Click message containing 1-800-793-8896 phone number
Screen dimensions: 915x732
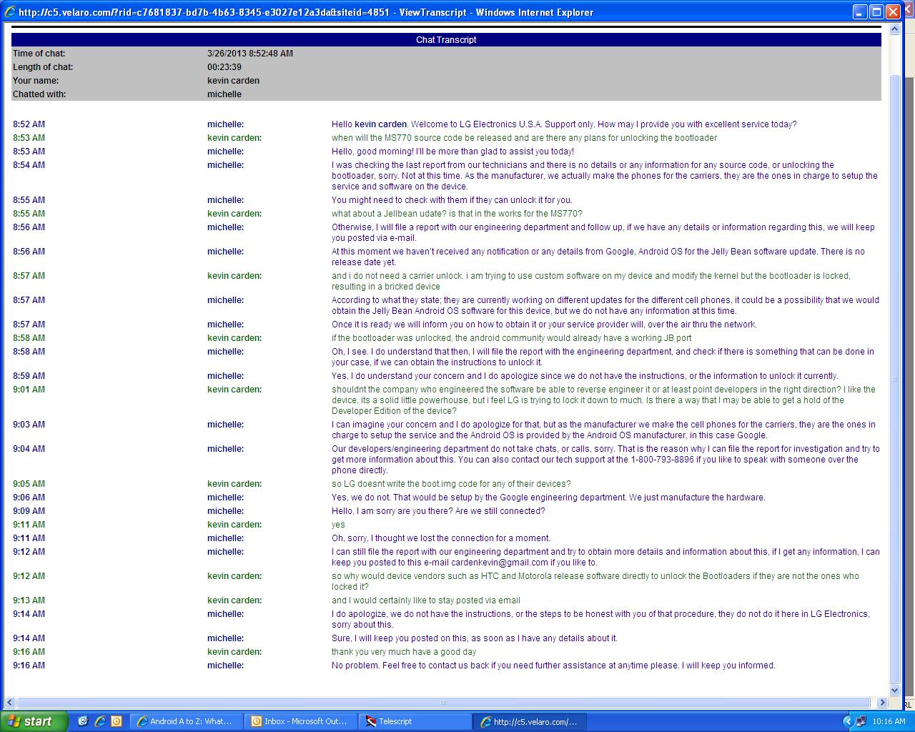pyautogui.click(x=605, y=460)
